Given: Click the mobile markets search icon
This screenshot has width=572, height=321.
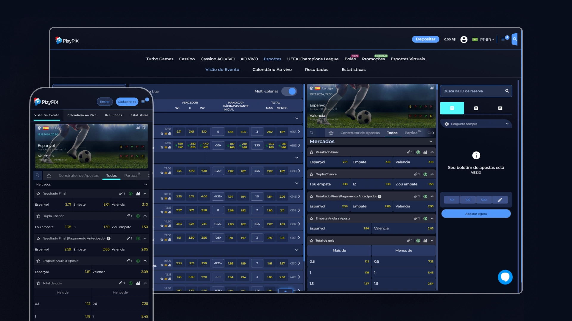Looking at the screenshot, I should point(38,175).
